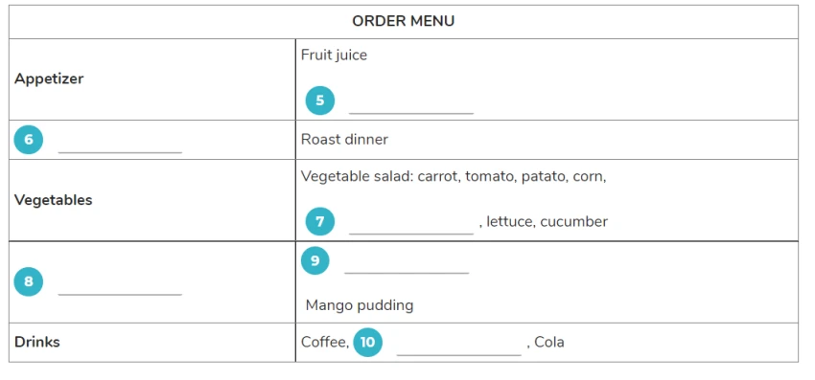815x380 pixels.
Task: Click the Vegetable salad ingredients line
Action: click(x=454, y=176)
